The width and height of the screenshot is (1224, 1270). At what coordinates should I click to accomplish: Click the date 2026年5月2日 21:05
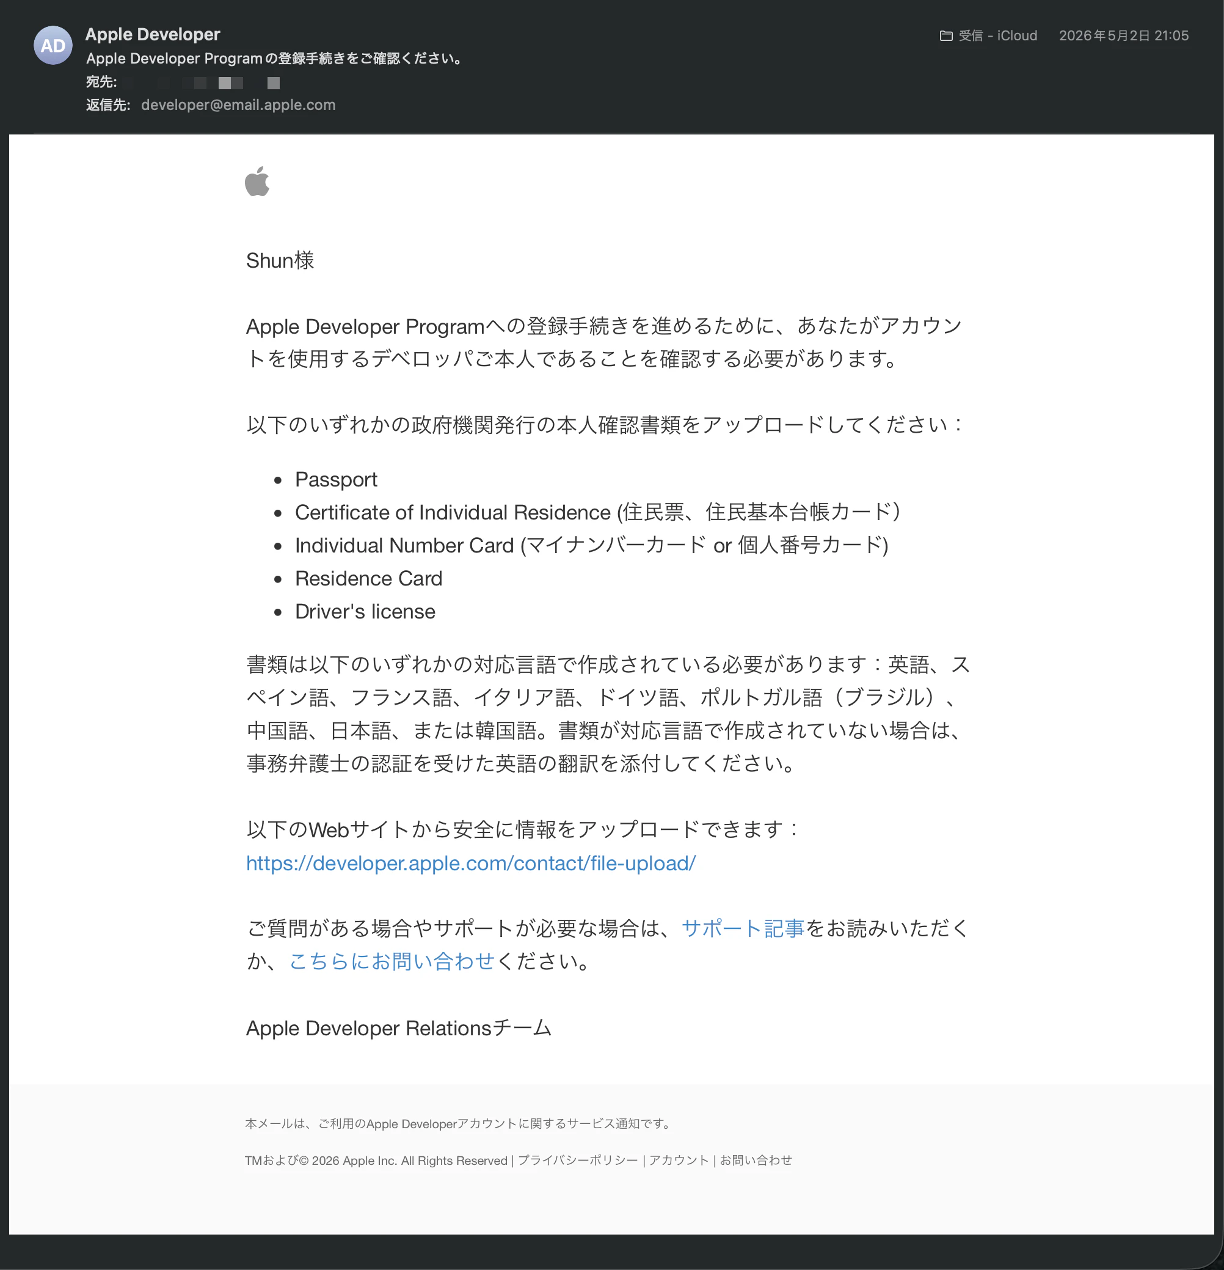(x=1124, y=35)
